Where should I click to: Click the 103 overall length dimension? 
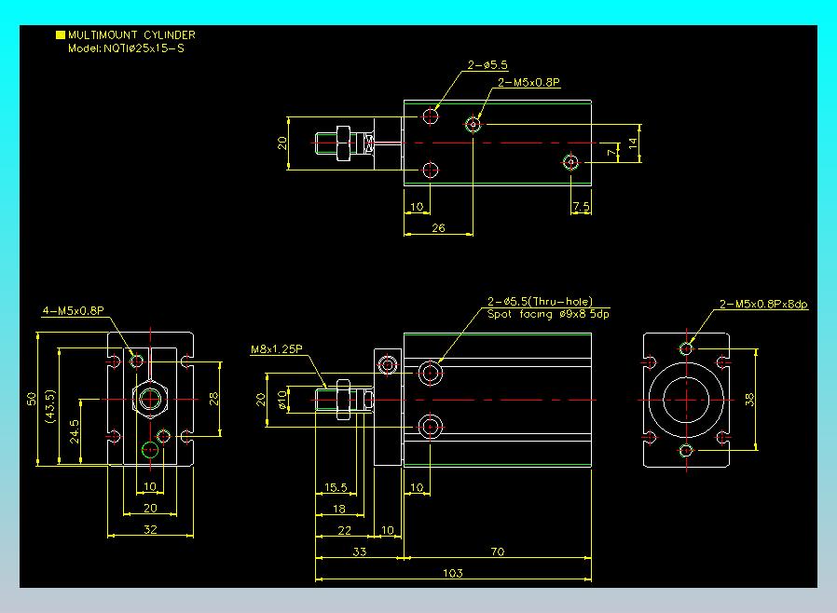[x=453, y=573]
